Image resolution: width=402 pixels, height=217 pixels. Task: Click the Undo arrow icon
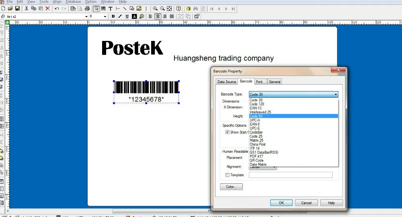tap(57, 9)
